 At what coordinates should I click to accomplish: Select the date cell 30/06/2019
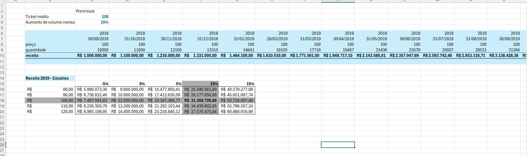[404, 39]
